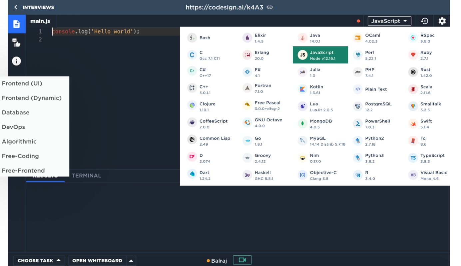Select Database task type
Image resolution: width=461 pixels, height=266 pixels.
[16, 112]
